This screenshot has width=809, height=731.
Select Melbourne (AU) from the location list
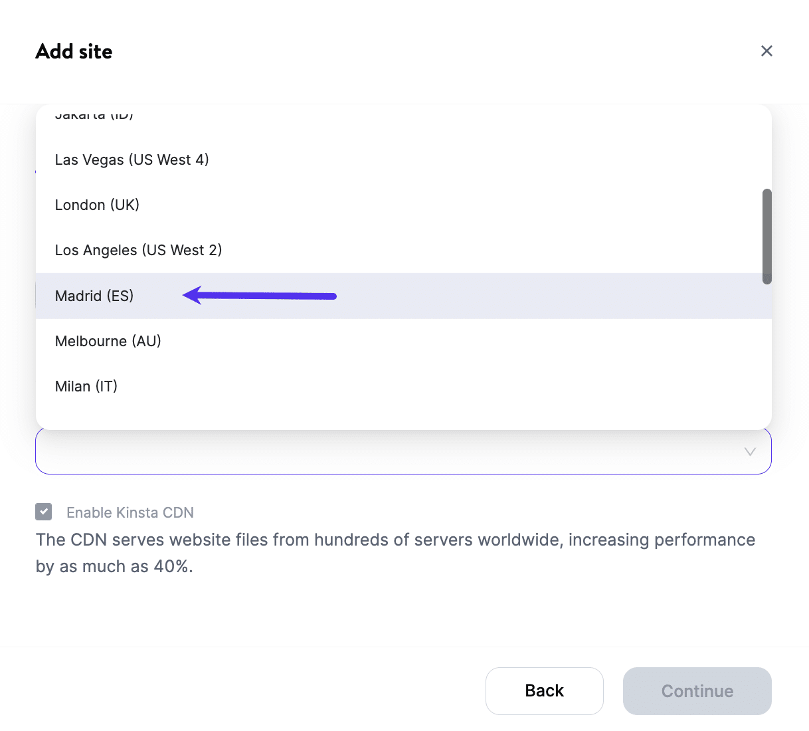tap(108, 341)
